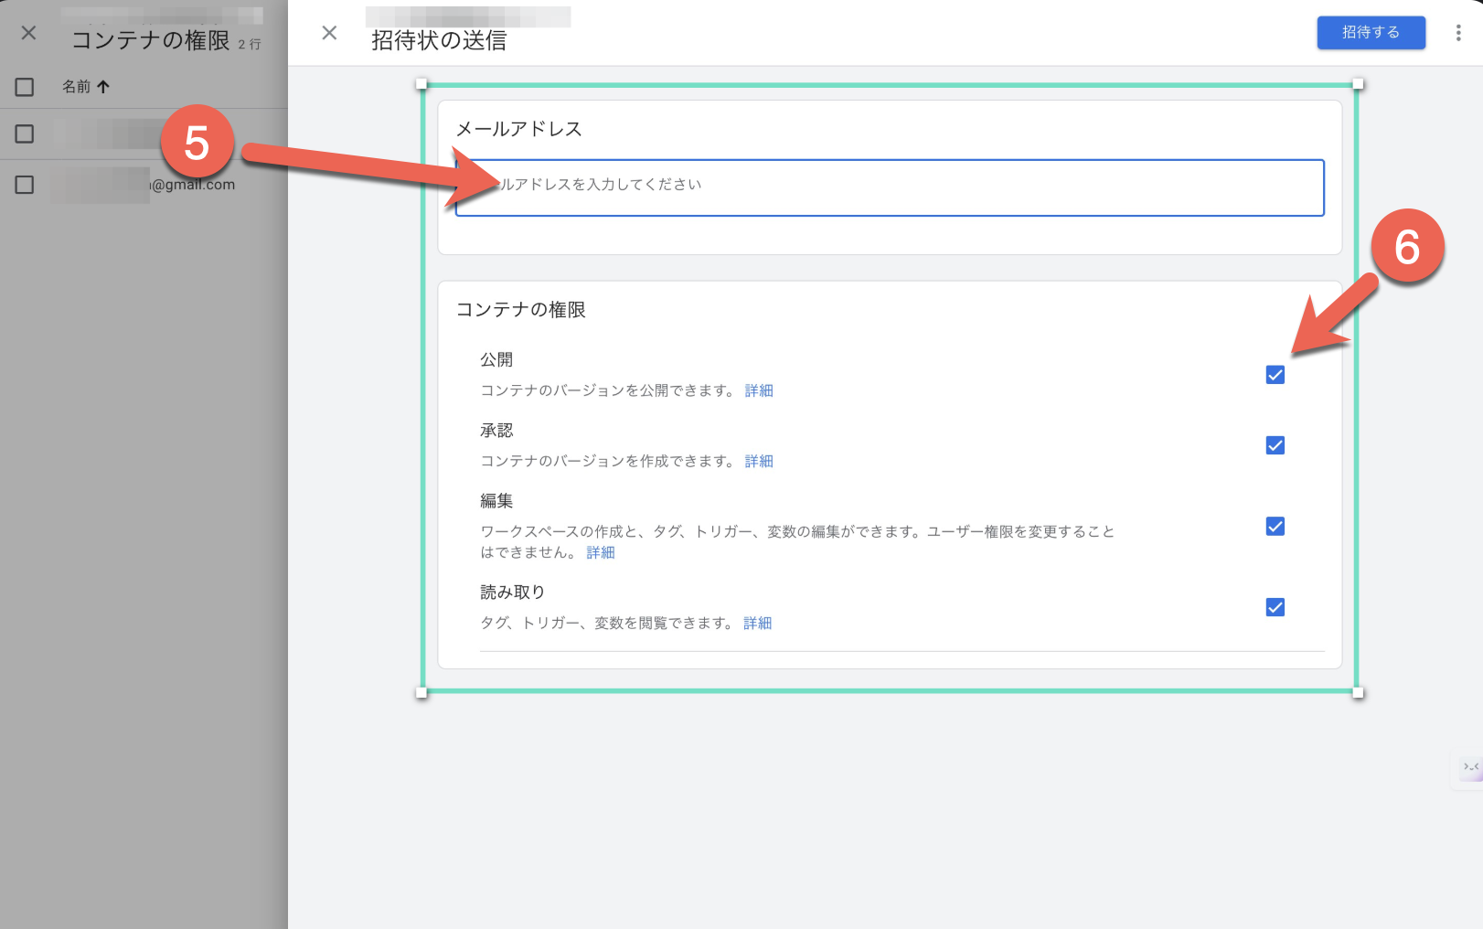Open 詳細 link for 読み取り permission
Viewport: 1483px width, 929px height.
(x=757, y=623)
